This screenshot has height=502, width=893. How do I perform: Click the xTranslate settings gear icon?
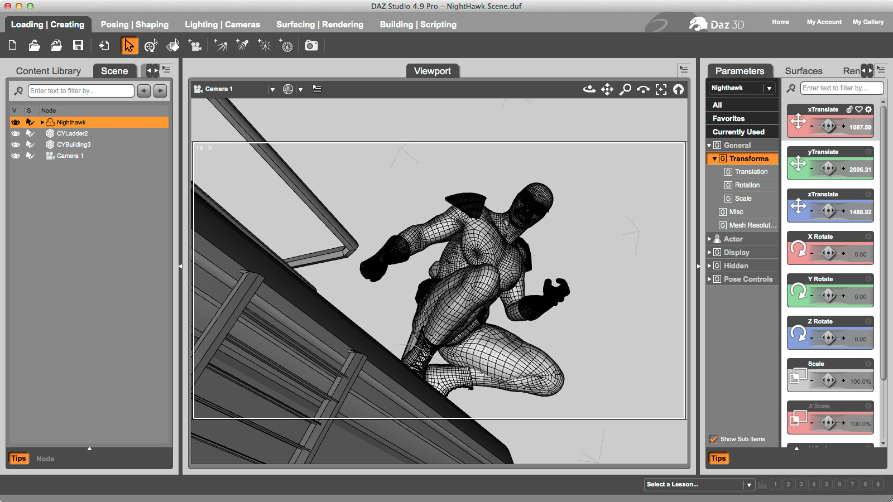868,109
